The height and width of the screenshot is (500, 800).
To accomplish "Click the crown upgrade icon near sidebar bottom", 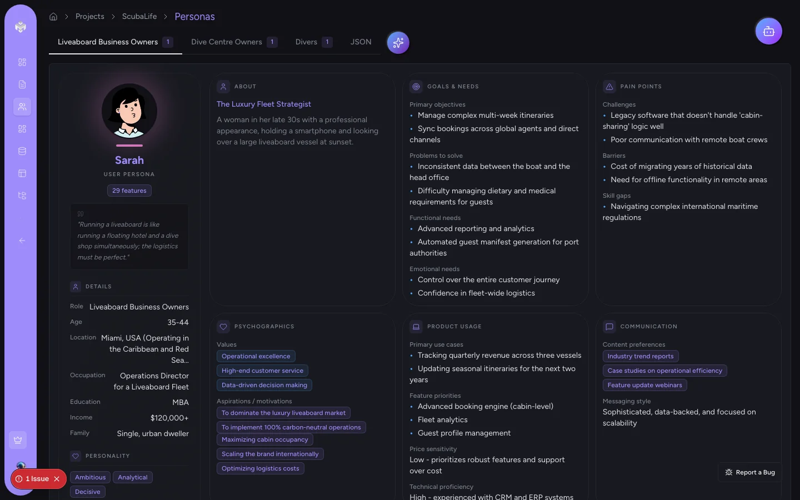I will (18, 440).
